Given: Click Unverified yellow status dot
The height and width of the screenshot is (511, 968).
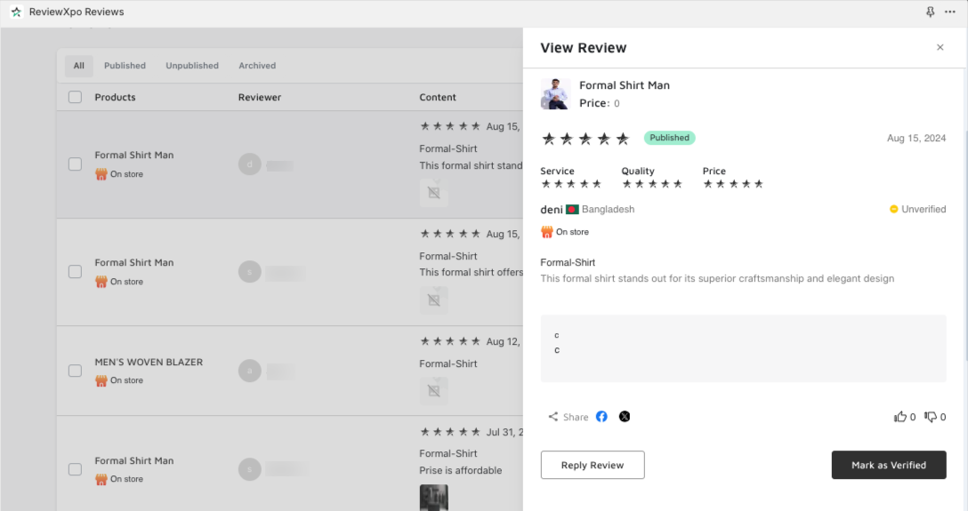Looking at the screenshot, I should [x=893, y=209].
